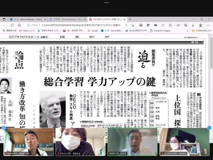
Task: Add this page to favorites star
Action: [132, 25]
